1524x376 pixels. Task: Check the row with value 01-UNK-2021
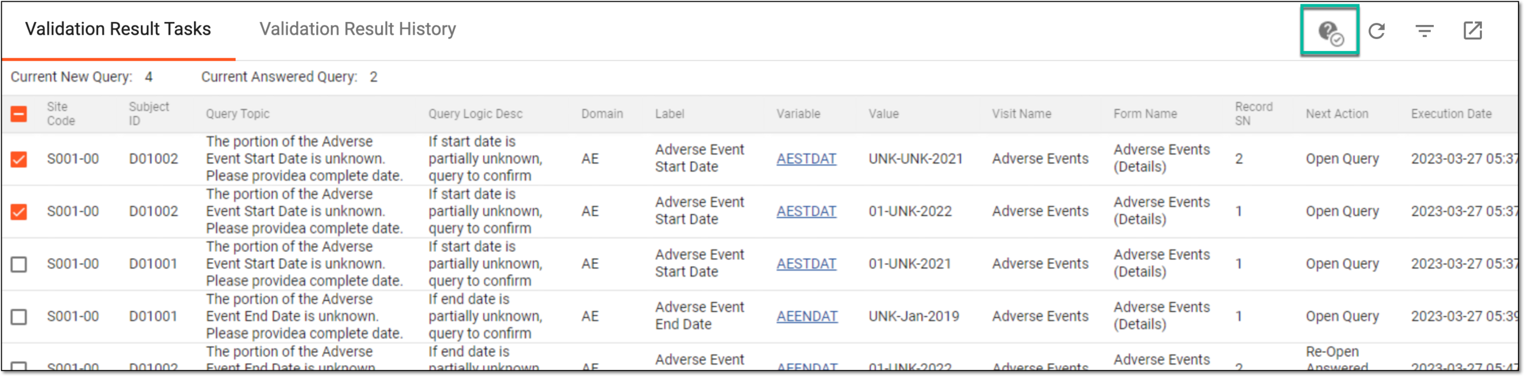[19, 264]
